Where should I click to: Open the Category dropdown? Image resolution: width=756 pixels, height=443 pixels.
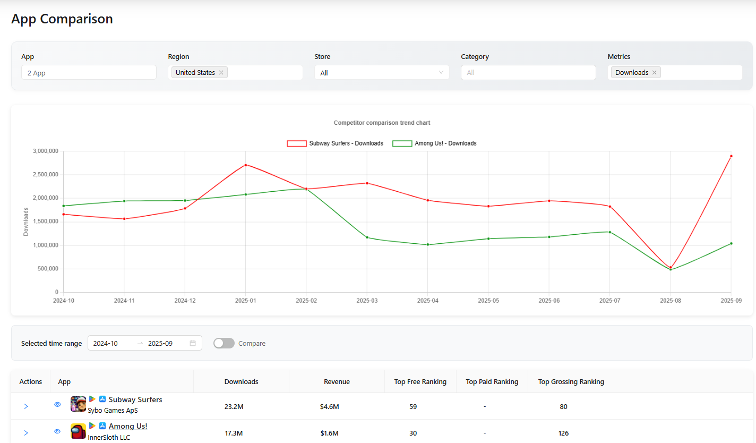click(x=528, y=72)
